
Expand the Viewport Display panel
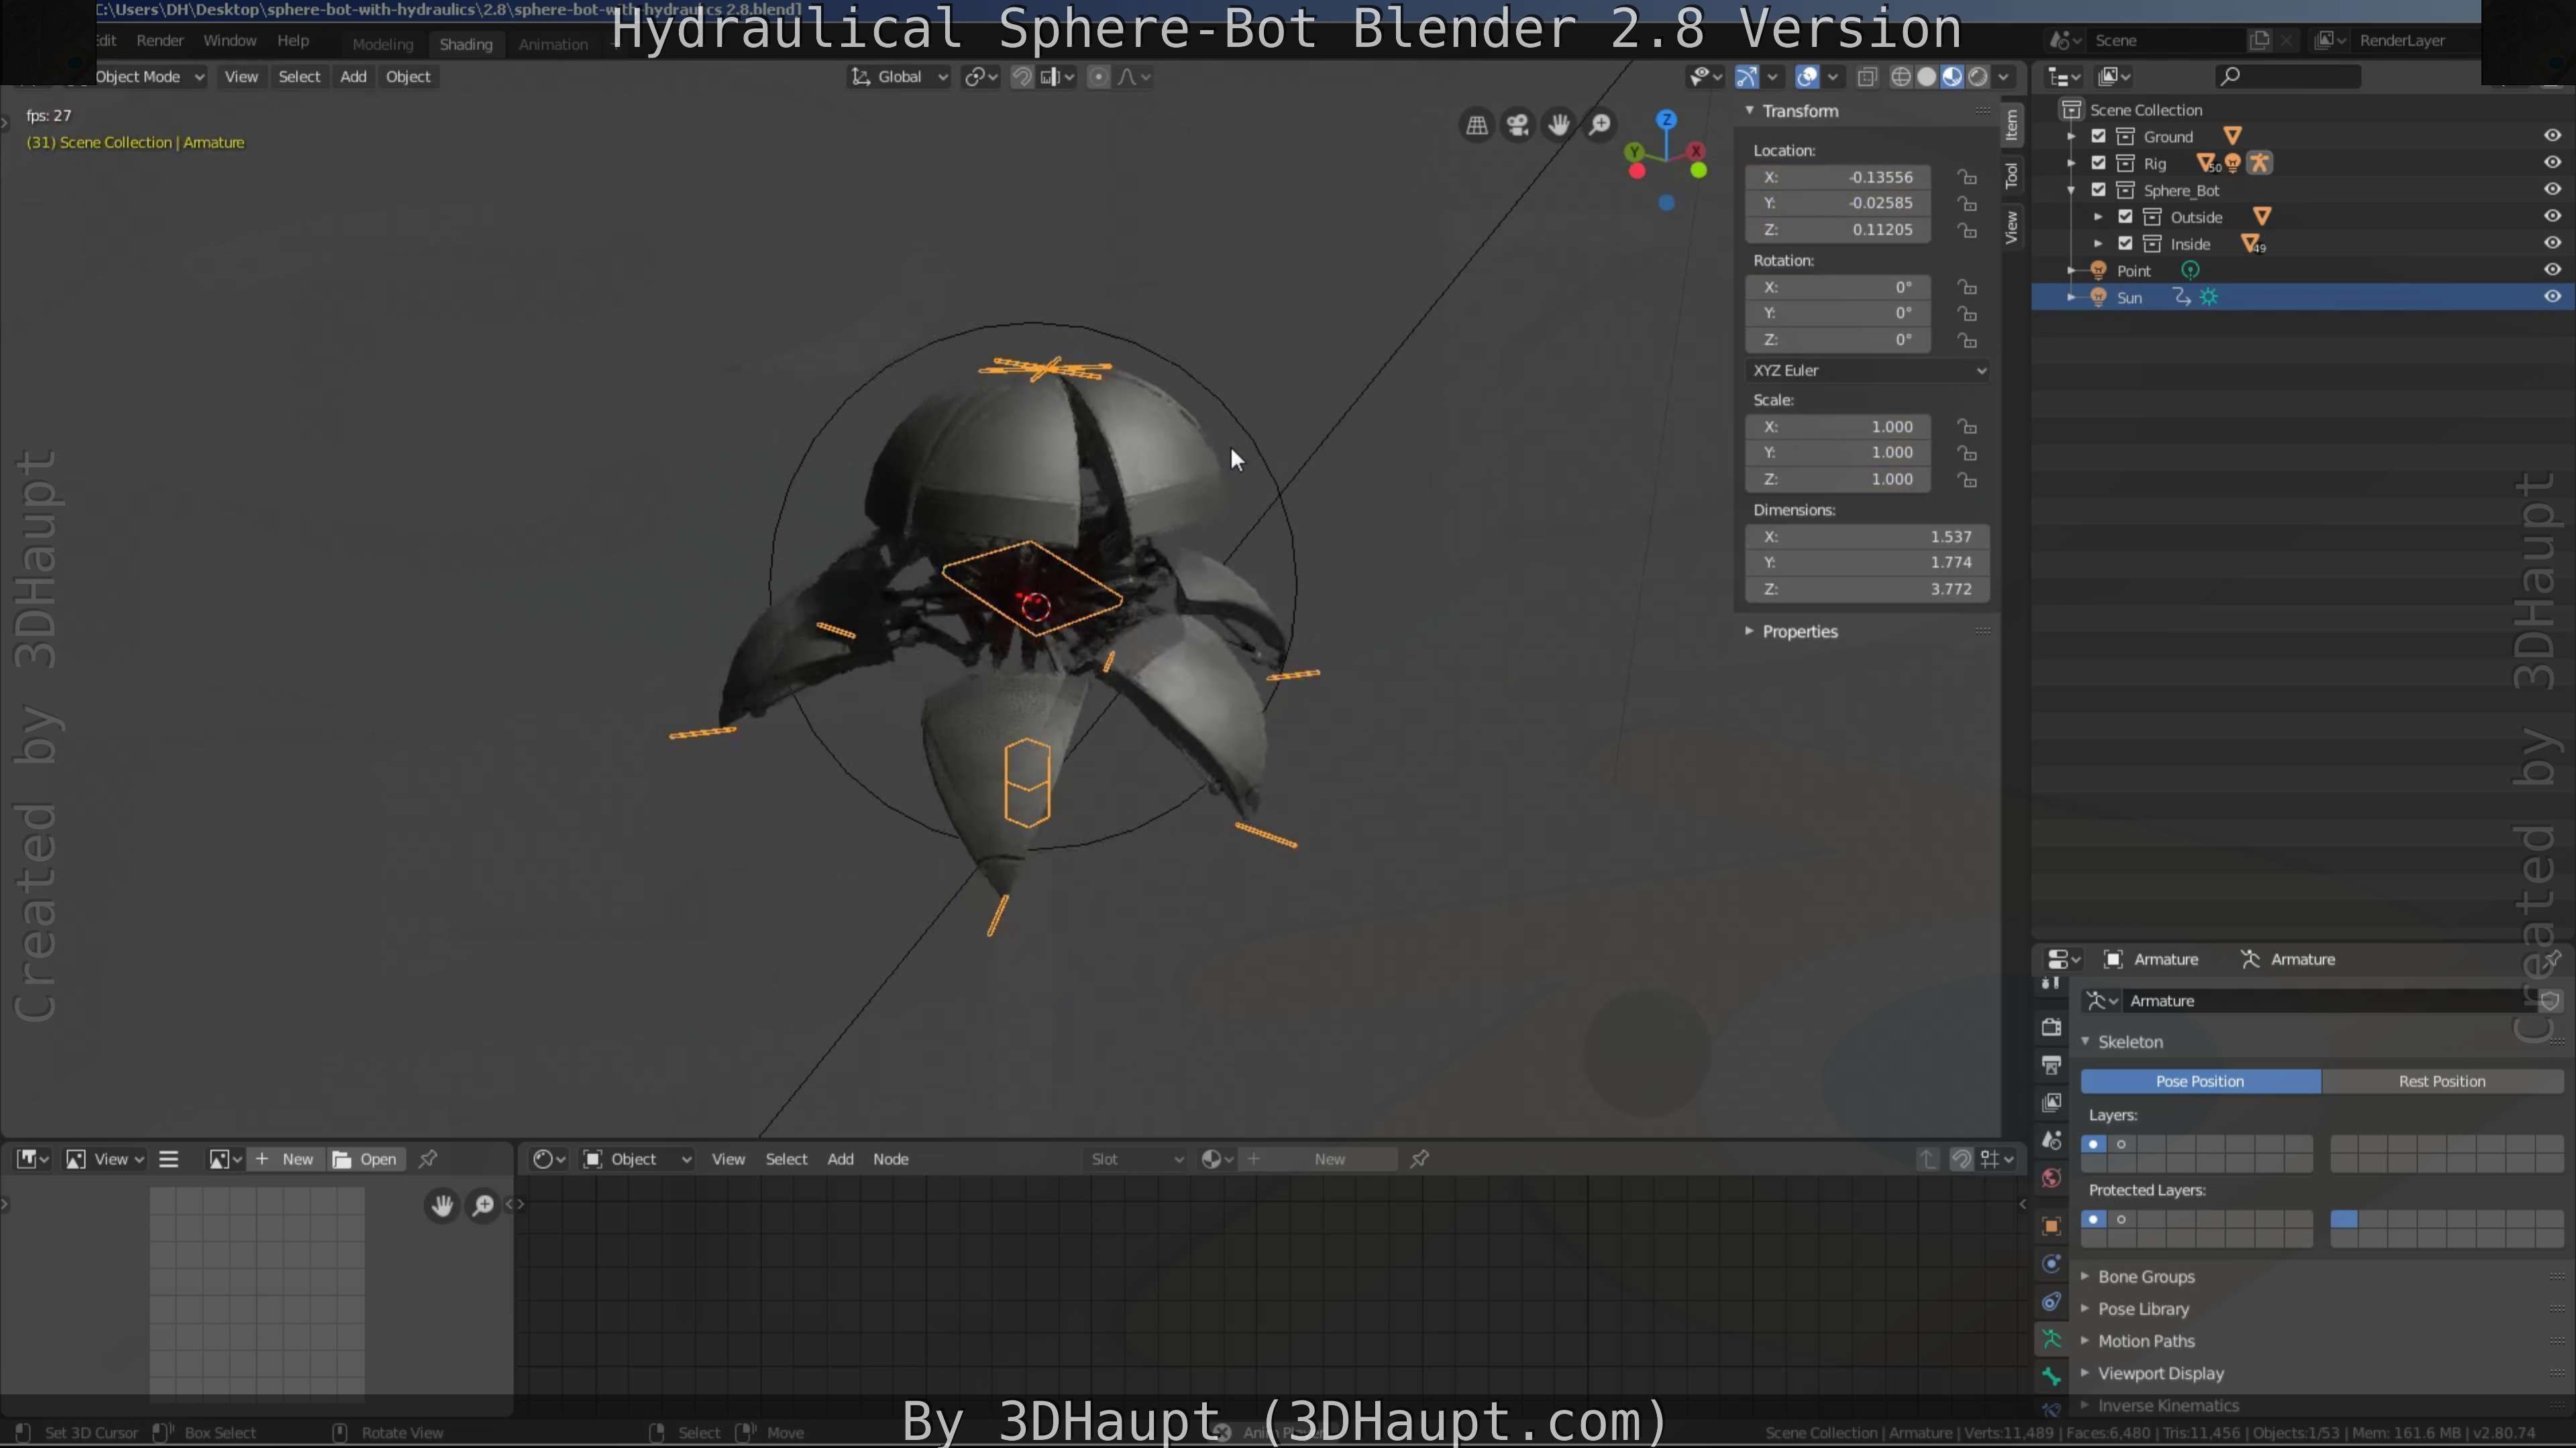2085,1373
